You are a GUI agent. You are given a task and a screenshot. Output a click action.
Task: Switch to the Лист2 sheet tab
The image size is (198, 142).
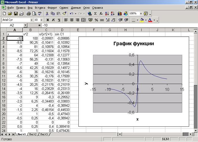click(x=33, y=134)
